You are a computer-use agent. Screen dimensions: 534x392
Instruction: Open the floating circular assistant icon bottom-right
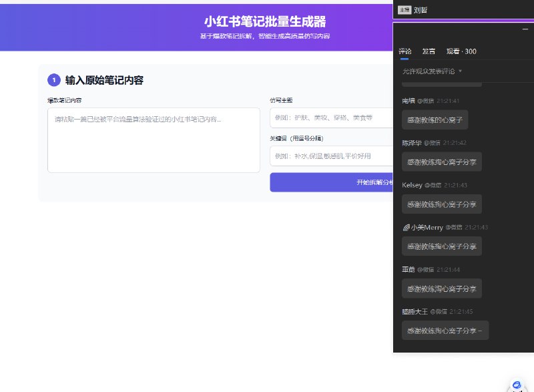pyautogui.click(x=516, y=385)
